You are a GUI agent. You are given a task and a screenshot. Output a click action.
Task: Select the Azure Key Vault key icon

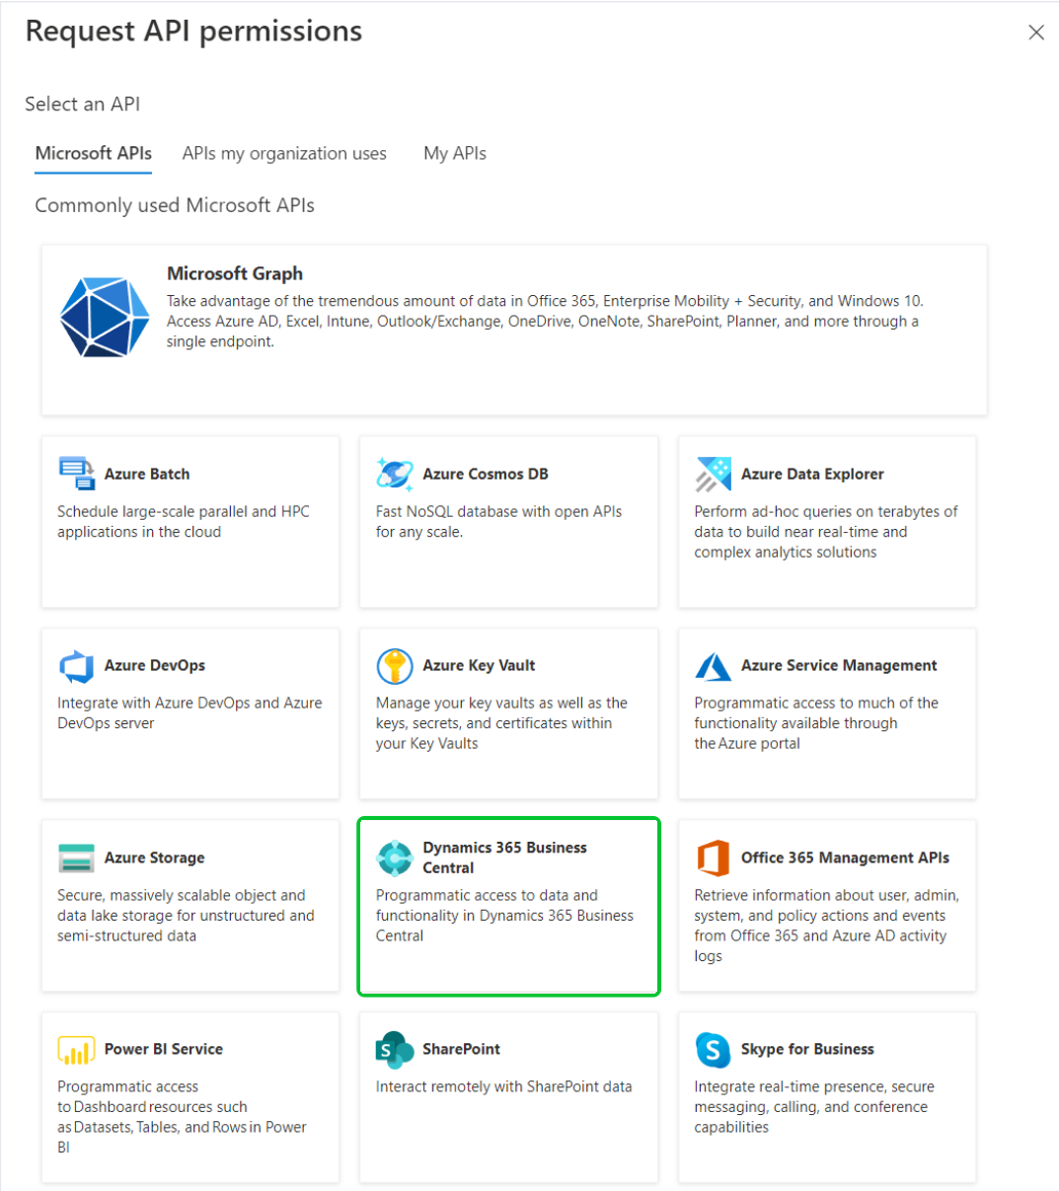[395, 666]
